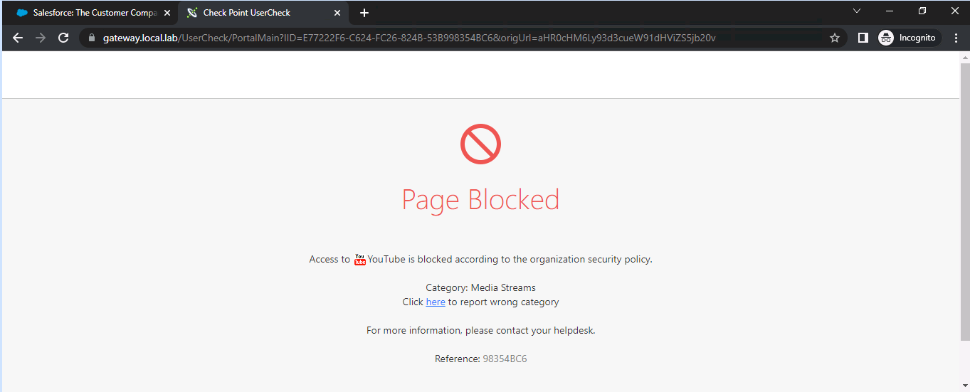
Task: Click the reference number 98354BC6
Action: [x=505, y=359]
